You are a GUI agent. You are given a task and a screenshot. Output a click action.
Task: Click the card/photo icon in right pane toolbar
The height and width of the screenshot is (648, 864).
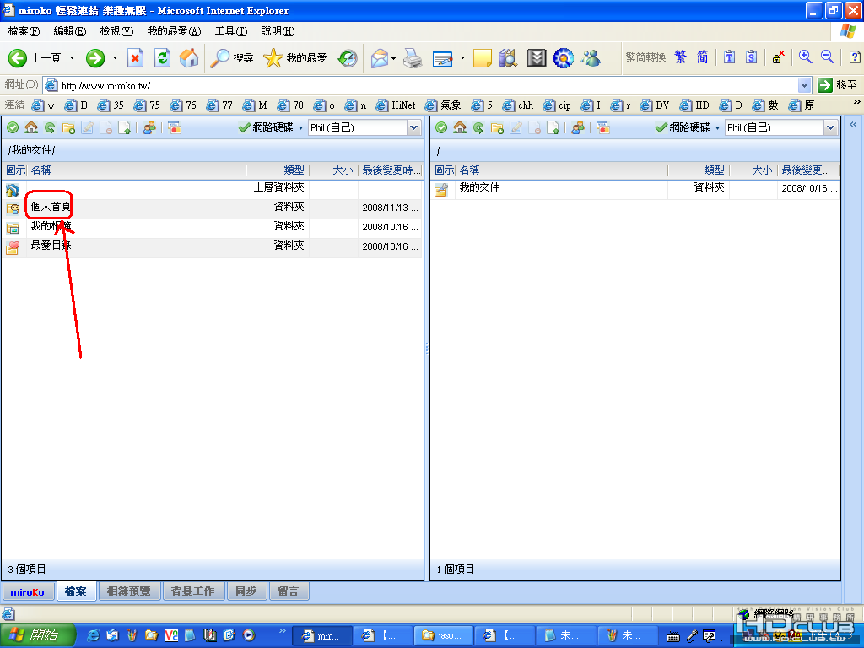coord(603,128)
